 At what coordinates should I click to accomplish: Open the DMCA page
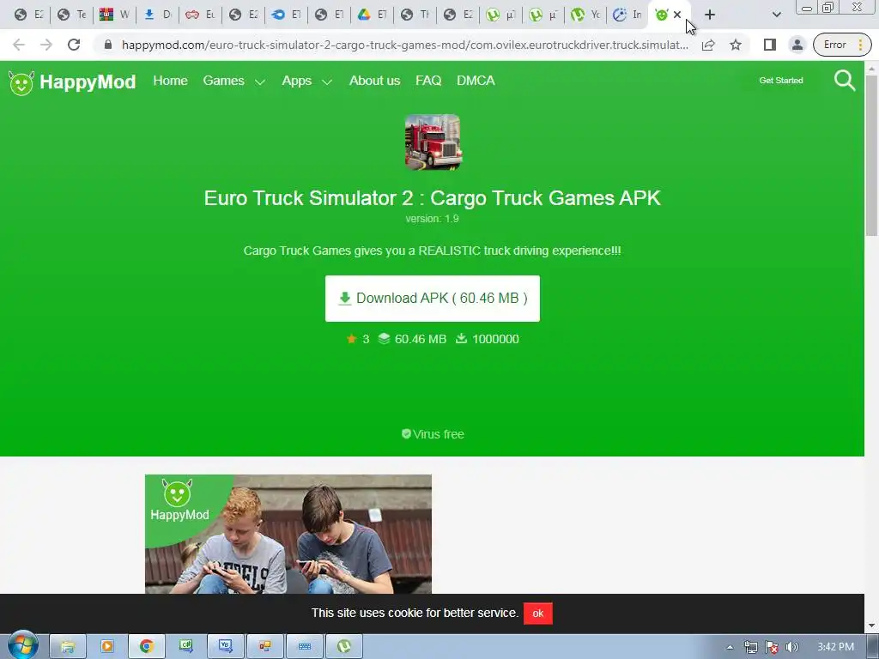click(476, 81)
